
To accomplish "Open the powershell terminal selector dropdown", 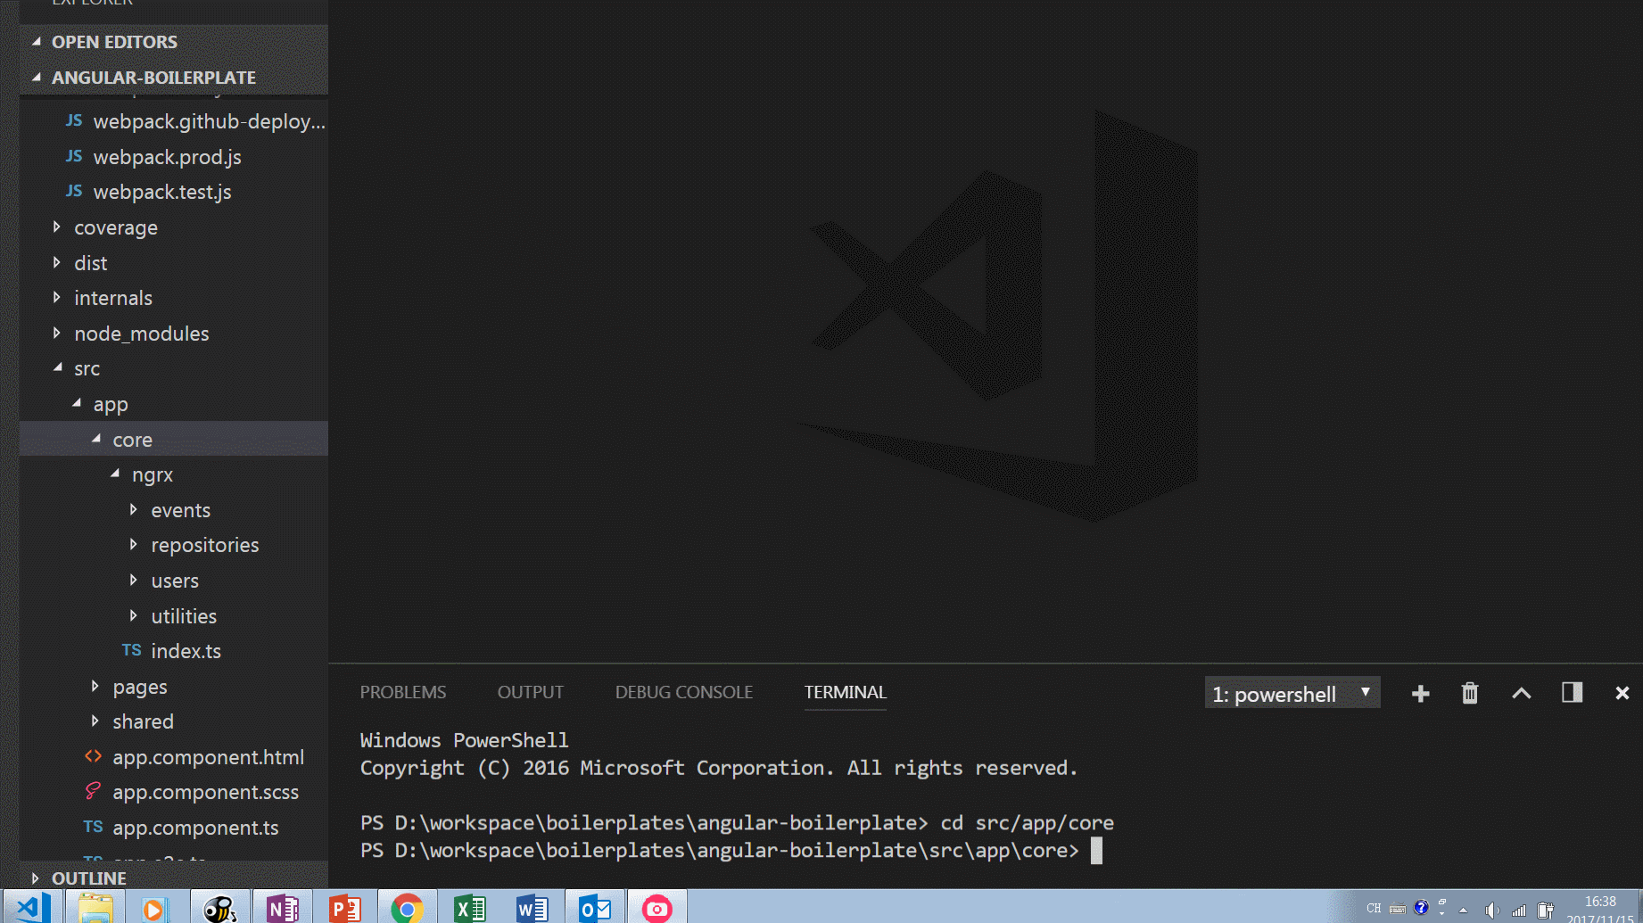I will [x=1292, y=694].
